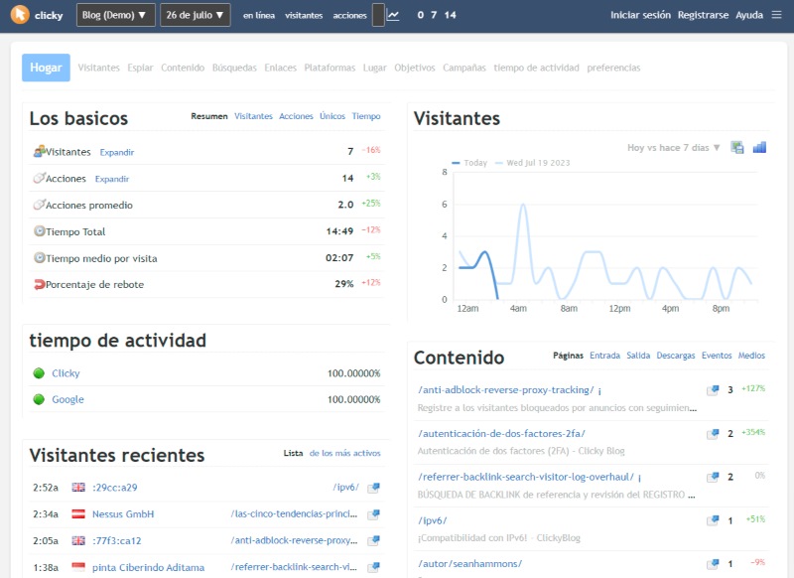
Task: Click the export graph image icon
Action: tap(736, 146)
